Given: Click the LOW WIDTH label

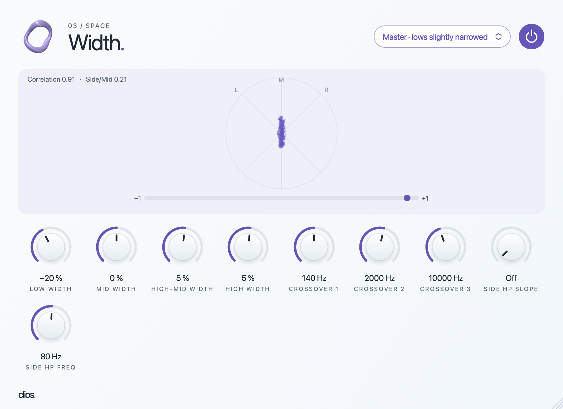Looking at the screenshot, I should 51,289.
